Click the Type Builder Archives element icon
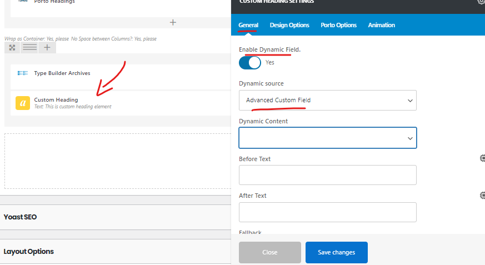 [23, 73]
